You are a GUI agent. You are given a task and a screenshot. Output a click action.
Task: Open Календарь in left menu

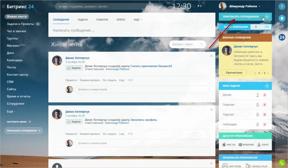click(x=15, y=60)
